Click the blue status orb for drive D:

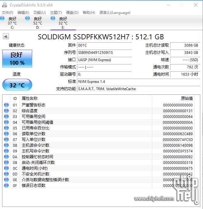coord(27,18)
